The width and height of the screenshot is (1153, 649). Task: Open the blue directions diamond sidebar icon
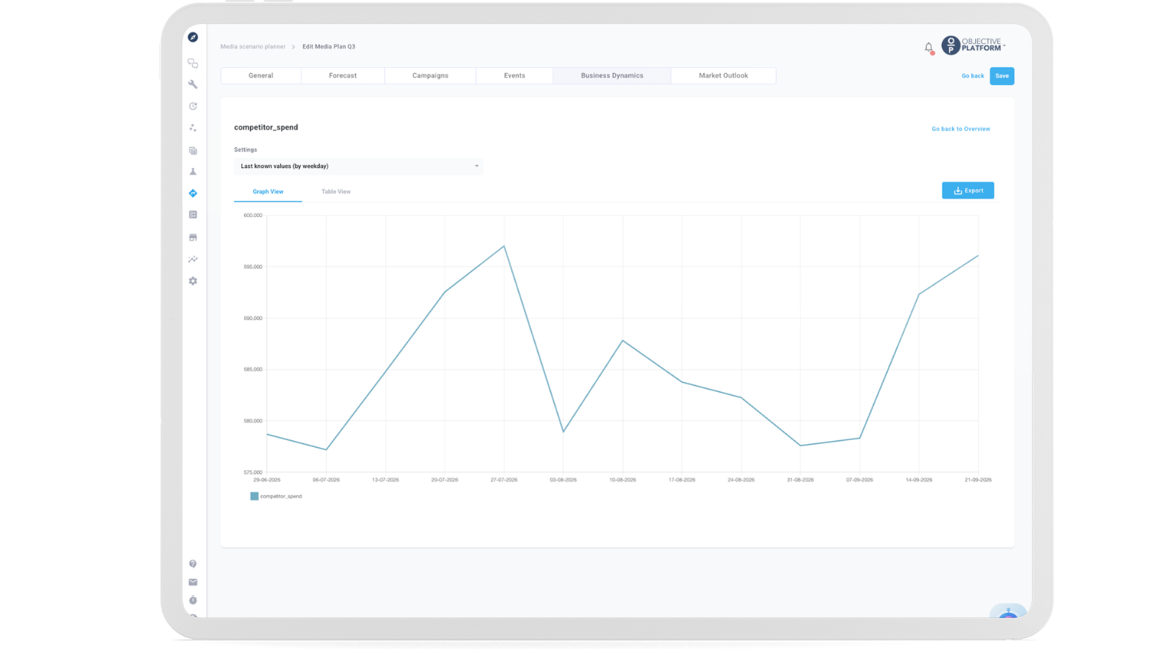tap(193, 193)
